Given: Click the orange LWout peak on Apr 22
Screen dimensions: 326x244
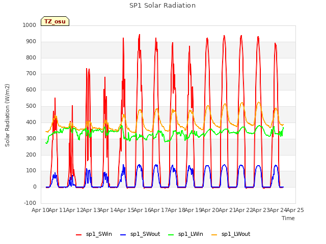Looking at the screenshot, I should 259,102.
